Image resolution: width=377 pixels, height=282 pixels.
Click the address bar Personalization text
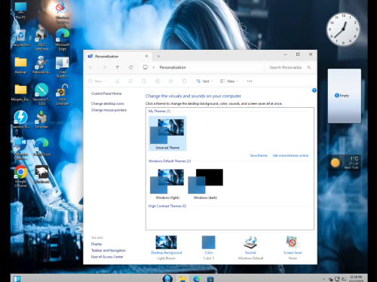[173, 67]
